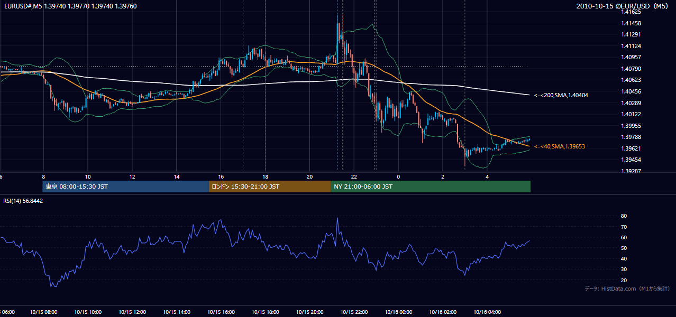
Task: Click hour tick 14 under the price chart
Action: click(177, 176)
